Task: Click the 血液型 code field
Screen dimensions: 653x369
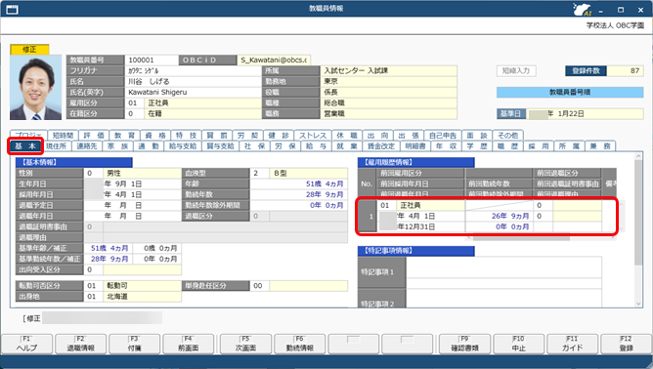Action: tap(260, 173)
